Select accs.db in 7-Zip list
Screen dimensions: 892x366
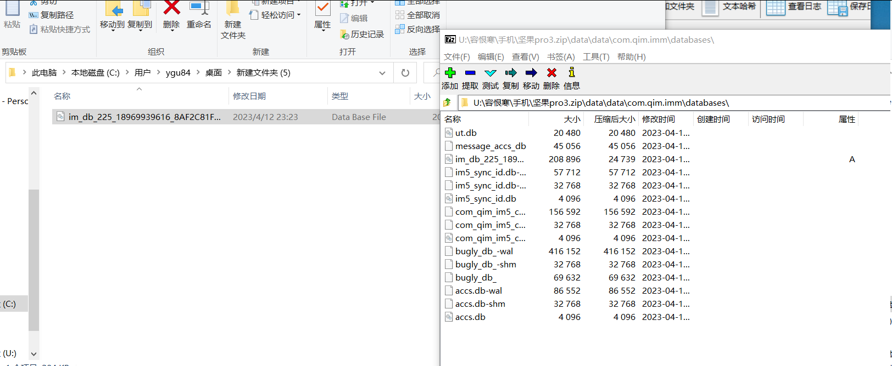[470, 317]
